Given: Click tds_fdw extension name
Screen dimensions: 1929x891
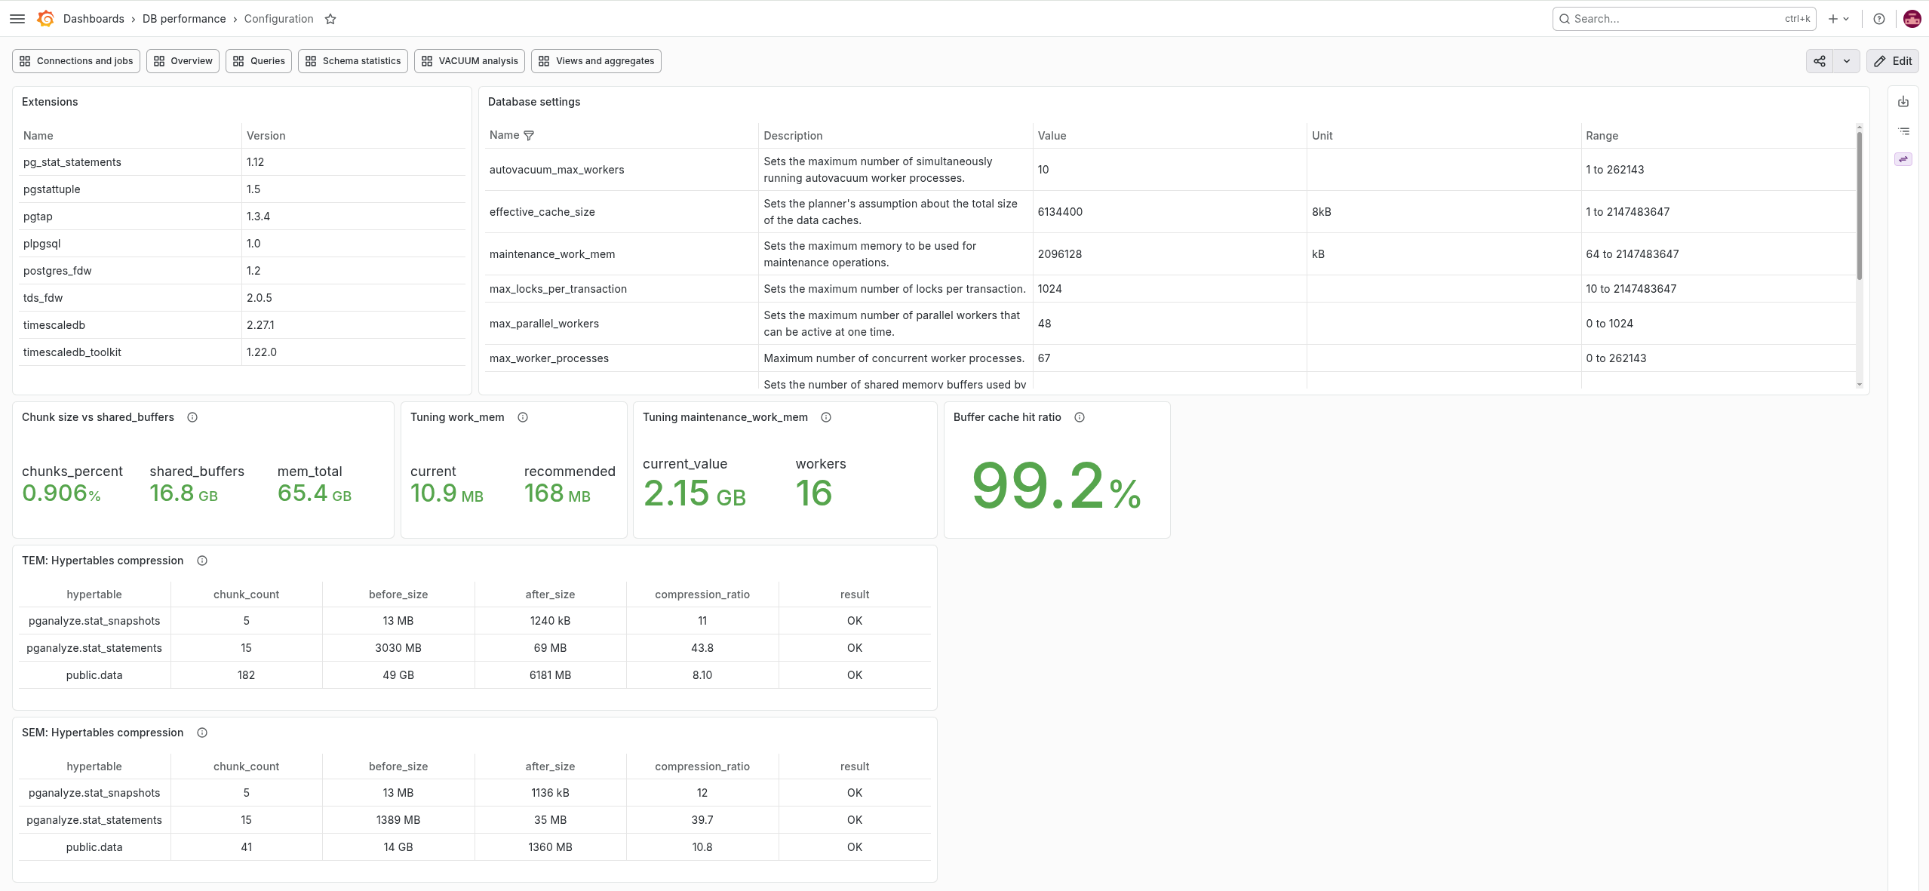Looking at the screenshot, I should pos(43,298).
